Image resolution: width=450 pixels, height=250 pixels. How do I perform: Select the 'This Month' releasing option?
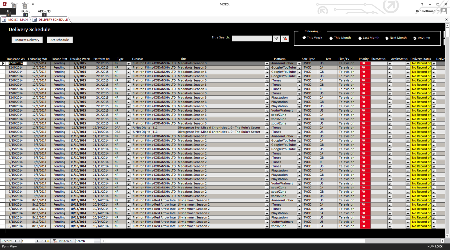[331, 38]
